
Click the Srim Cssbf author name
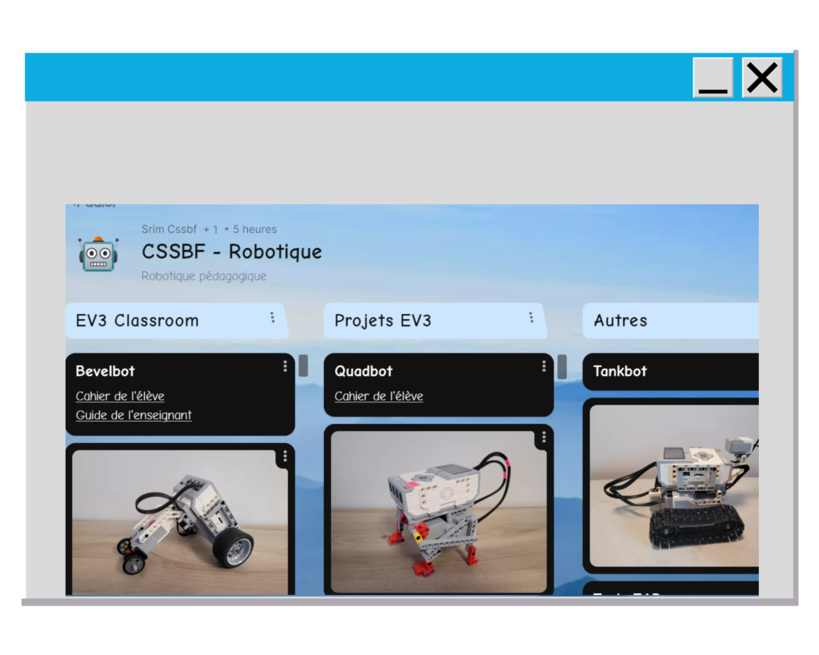tap(169, 229)
